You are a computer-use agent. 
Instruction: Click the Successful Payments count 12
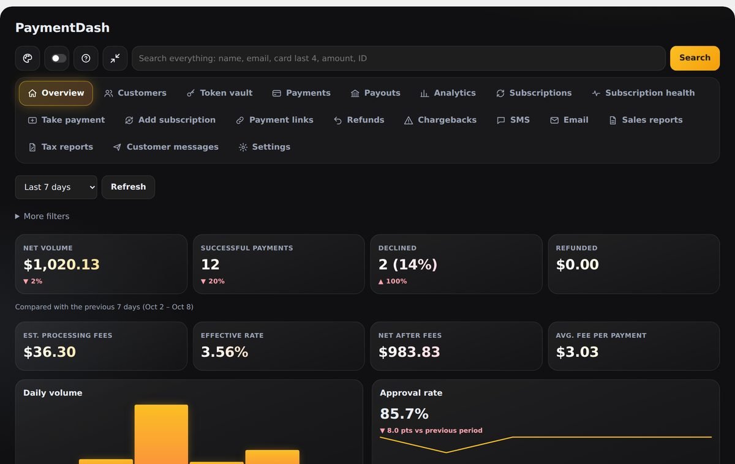pyautogui.click(x=210, y=265)
